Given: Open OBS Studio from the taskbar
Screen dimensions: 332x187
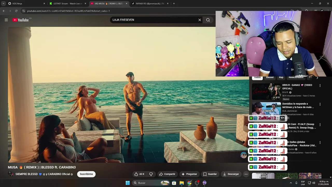Looking at the screenshot, I should pyautogui.click(x=197, y=183).
